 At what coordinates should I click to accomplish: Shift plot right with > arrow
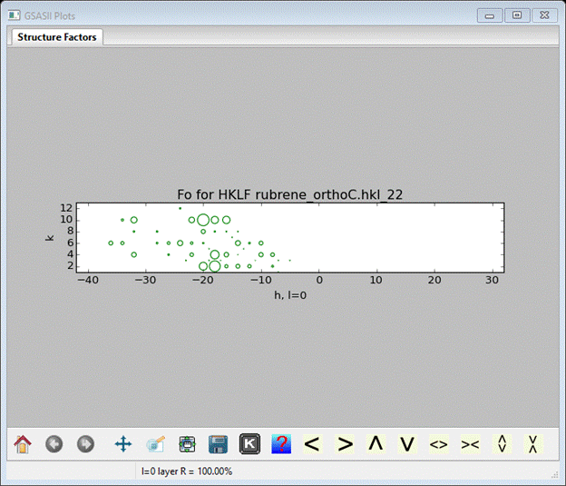pos(345,444)
